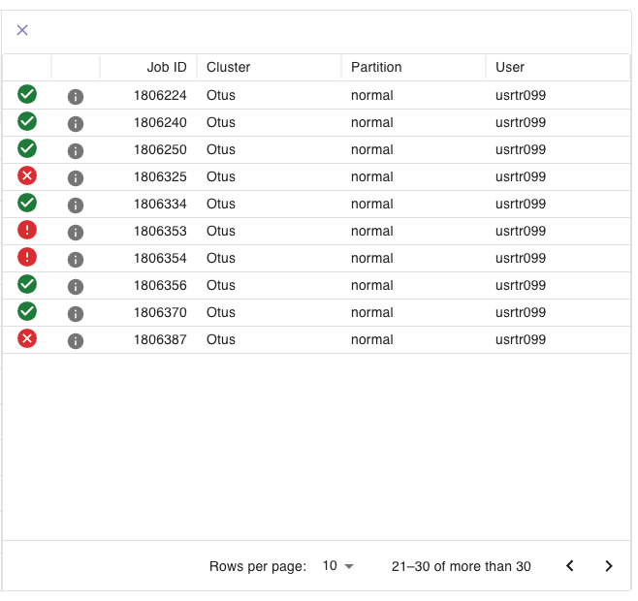The width and height of the screenshot is (638, 601).
Task: Click green check status of job 1806356
Action: [x=27, y=284]
